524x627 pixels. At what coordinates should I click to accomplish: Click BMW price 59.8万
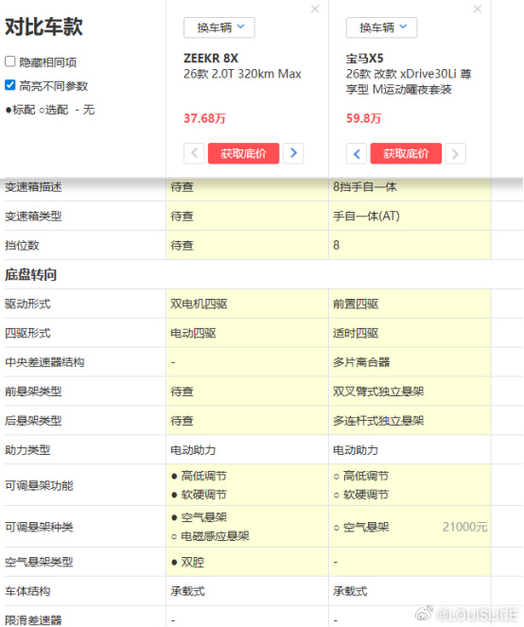[363, 118]
